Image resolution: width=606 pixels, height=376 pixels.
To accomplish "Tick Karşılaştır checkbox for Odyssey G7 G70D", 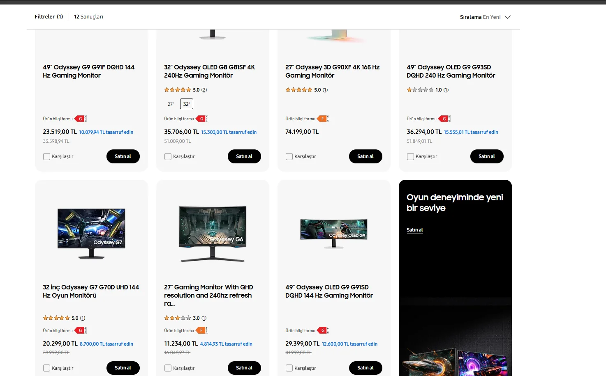I will (46, 368).
